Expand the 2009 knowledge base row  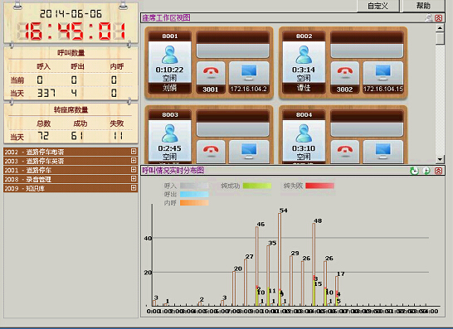click(134, 187)
